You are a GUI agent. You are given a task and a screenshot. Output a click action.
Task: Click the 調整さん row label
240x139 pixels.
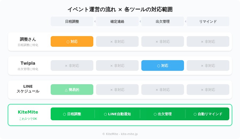tap(28, 39)
